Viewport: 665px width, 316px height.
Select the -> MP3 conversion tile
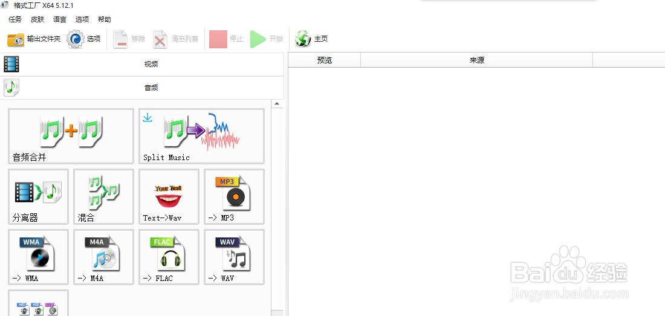pos(234,196)
